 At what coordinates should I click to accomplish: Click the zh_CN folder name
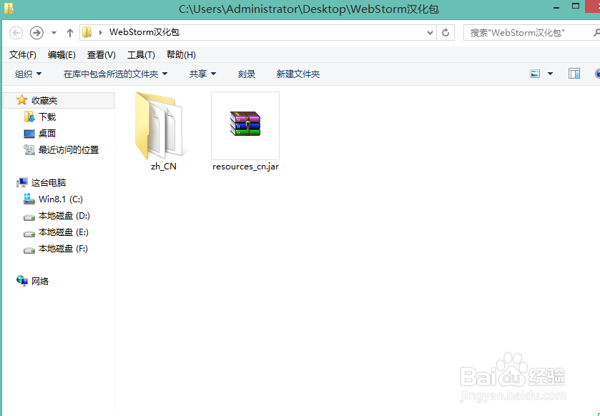pos(163,167)
